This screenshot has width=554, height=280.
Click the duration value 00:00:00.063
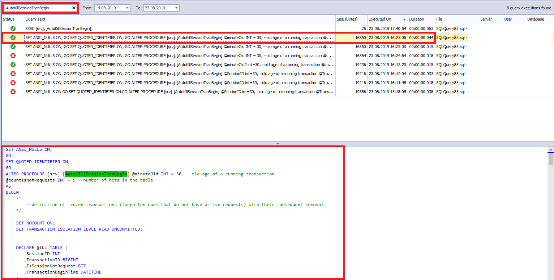pyautogui.click(x=421, y=29)
